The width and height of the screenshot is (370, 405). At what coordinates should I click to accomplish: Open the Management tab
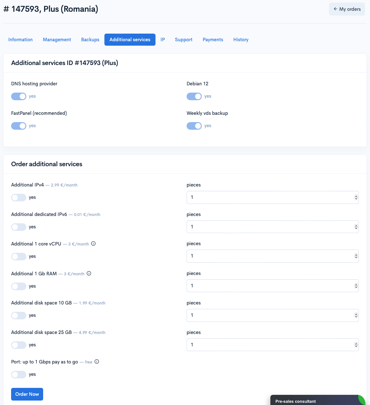tap(57, 40)
